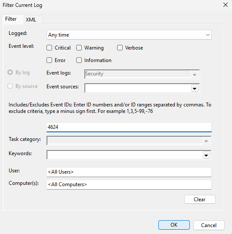Click the Cancel button
Image resolution: width=232 pixels, height=234 pixels.
click(x=209, y=225)
